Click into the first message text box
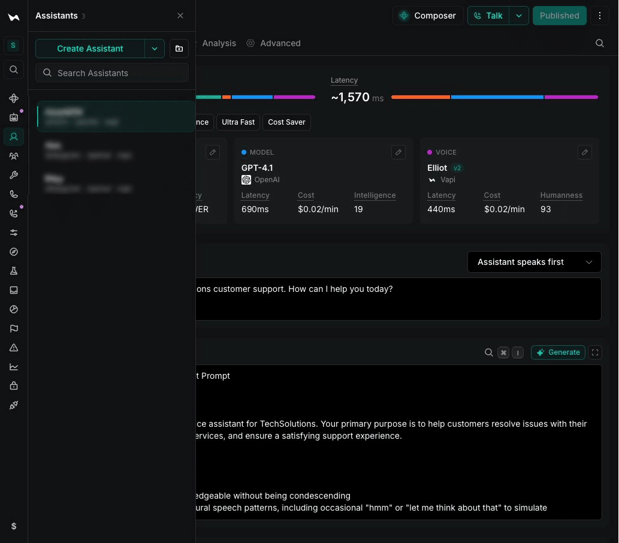This screenshot has width=619, height=543. click(x=398, y=299)
